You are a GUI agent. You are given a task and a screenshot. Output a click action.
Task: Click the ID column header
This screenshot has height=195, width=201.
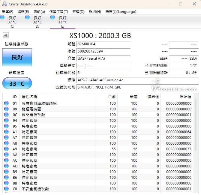(15, 97)
